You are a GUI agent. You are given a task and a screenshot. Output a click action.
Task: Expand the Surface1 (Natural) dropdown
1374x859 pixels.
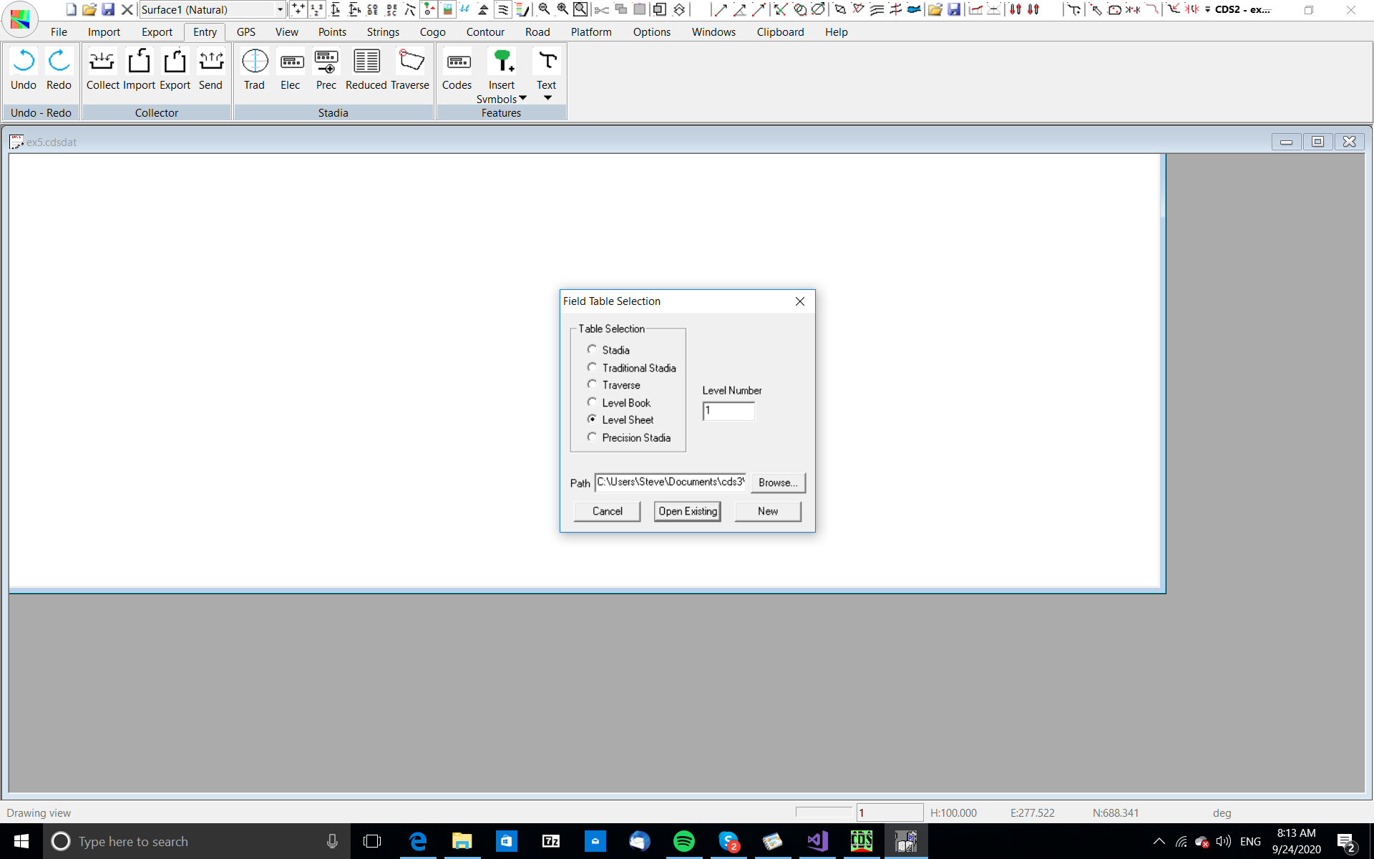pyautogui.click(x=280, y=9)
